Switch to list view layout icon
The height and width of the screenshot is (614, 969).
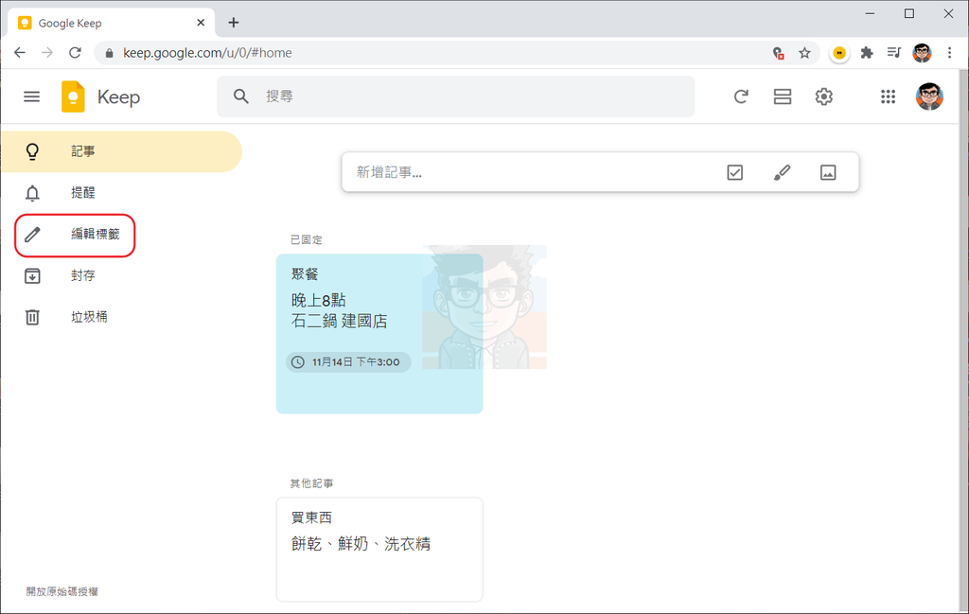[x=783, y=96]
